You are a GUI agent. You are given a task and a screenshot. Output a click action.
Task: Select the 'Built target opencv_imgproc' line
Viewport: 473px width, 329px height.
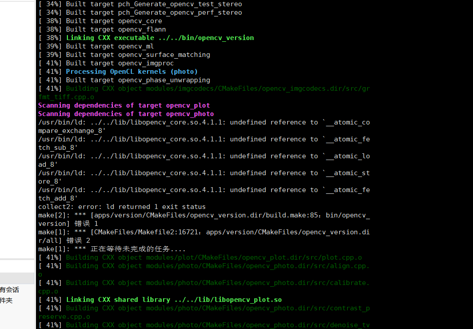click(x=106, y=64)
